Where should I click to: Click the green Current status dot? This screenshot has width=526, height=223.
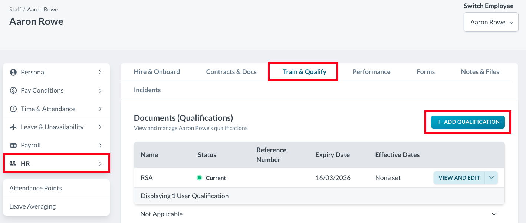click(x=199, y=178)
